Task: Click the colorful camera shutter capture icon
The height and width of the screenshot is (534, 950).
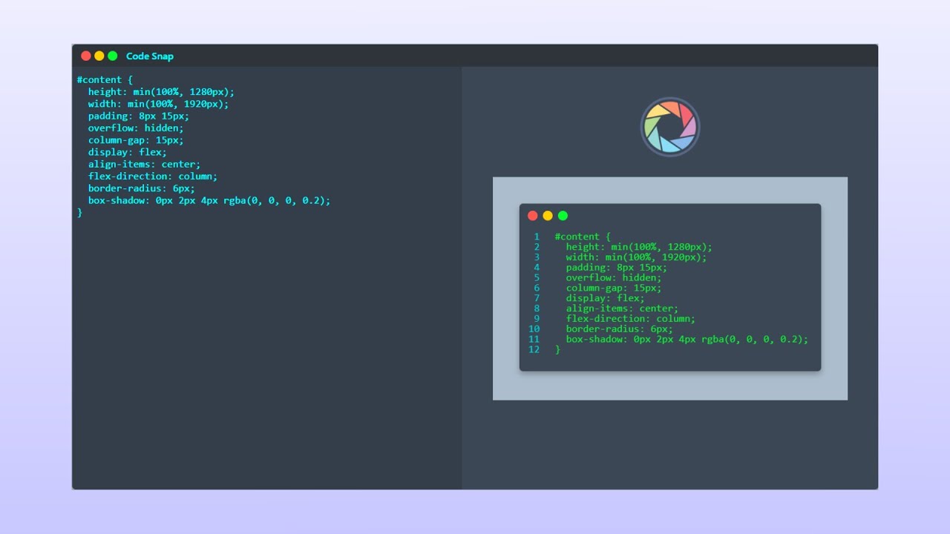Action: (x=670, y=127)
